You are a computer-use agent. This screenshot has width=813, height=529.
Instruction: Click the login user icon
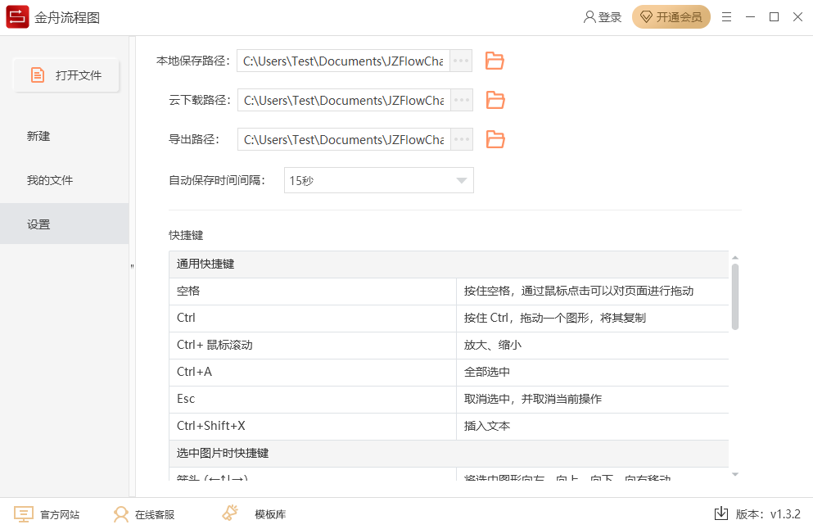pos(589,17)
